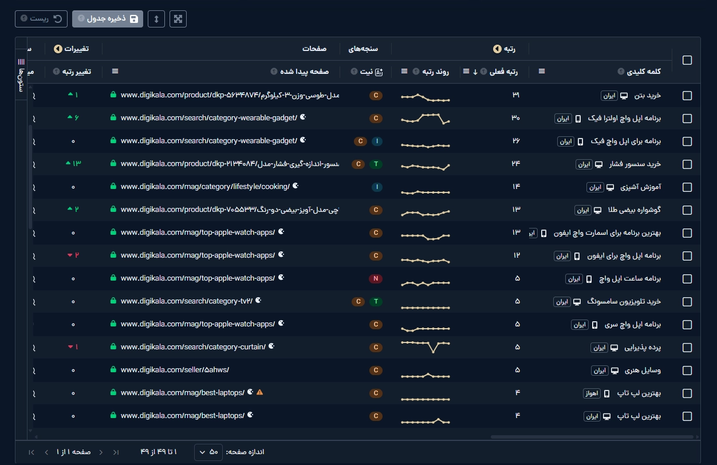Open the page size dropdown showing ۵۰
This screenshot has width=717, height=465.
(x=208, y=452)
